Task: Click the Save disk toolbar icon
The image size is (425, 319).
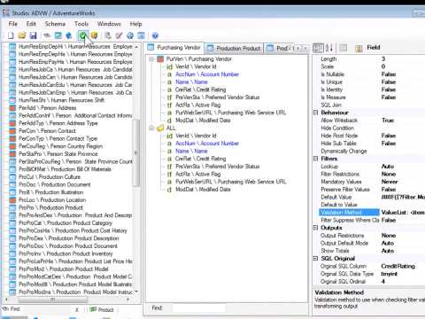Action: coord(33,35)
